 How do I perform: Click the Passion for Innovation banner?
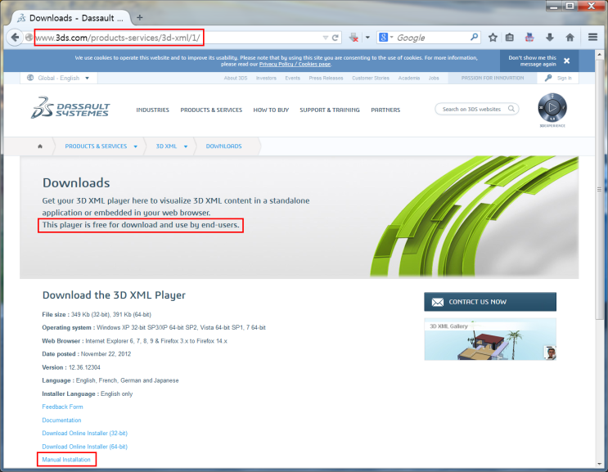coord(493,78)
